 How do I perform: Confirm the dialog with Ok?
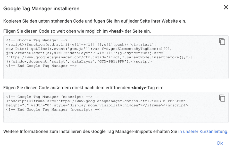point(220,143)
